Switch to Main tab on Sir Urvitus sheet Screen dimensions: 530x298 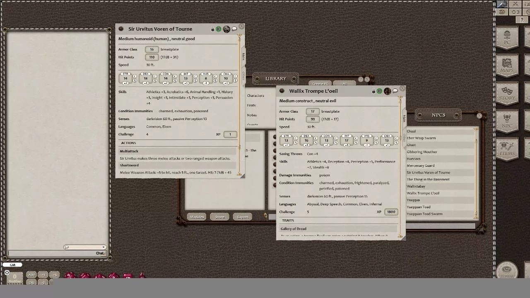point(243,57)
